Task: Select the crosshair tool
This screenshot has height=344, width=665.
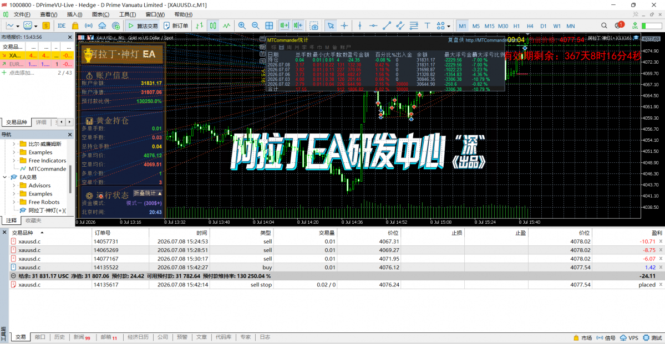Action: [344, 25]
